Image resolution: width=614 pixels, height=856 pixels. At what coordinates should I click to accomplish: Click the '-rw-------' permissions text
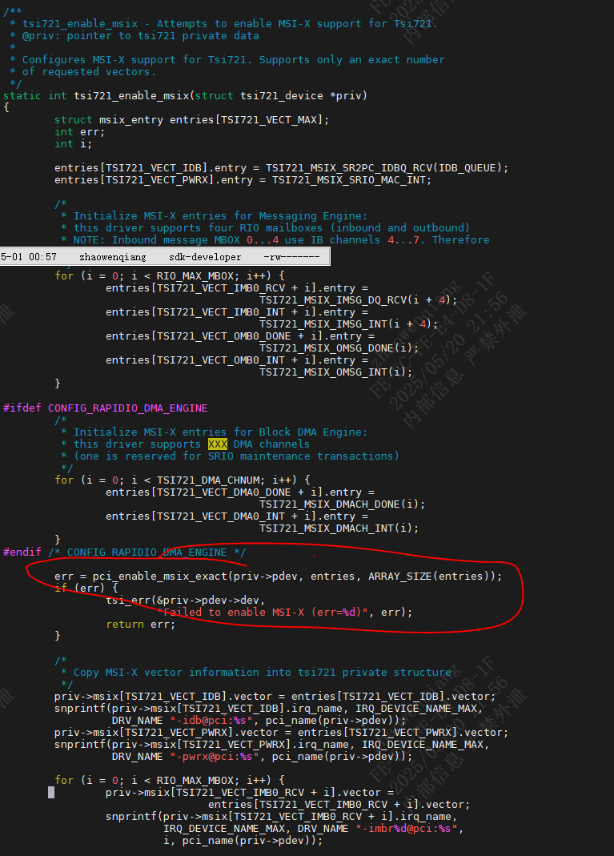(x=291, y=256)
